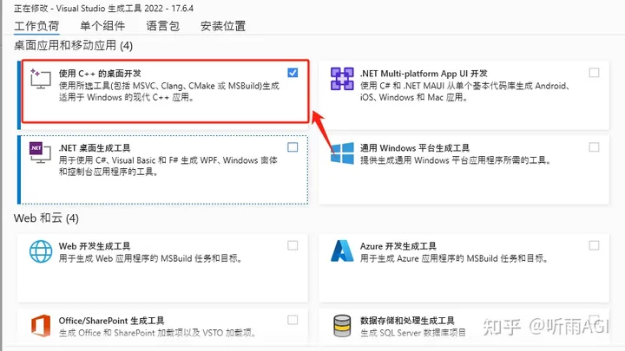Image resolution: width=625 pixels, height=351 pixels.
Task: Tick the Office/SharePoint 生成工具 checkbox
Action: (x=293, y=320)
